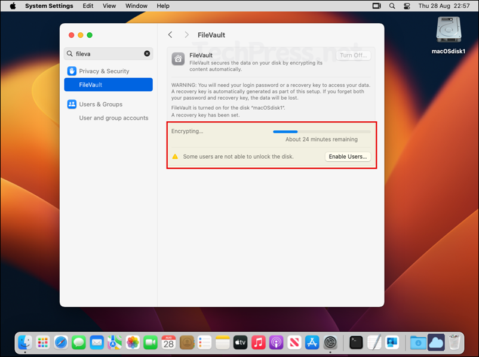Viewport: 479px width, 357px height.
Task: Clear the search field text
Action: pyautogui.click(x=147, y=54)
